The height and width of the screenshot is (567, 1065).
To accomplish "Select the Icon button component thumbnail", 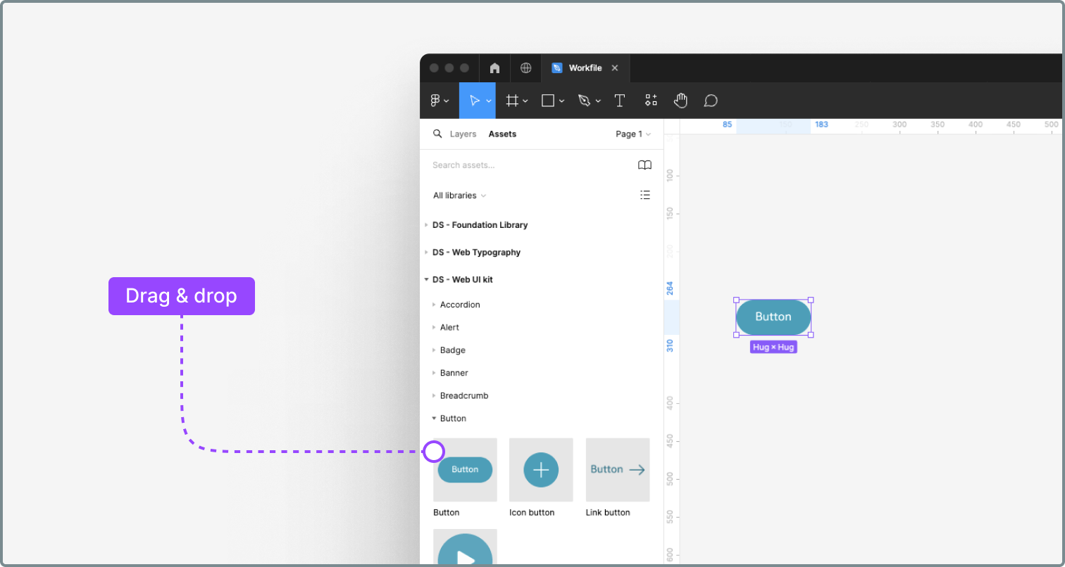I will [540, 469].
